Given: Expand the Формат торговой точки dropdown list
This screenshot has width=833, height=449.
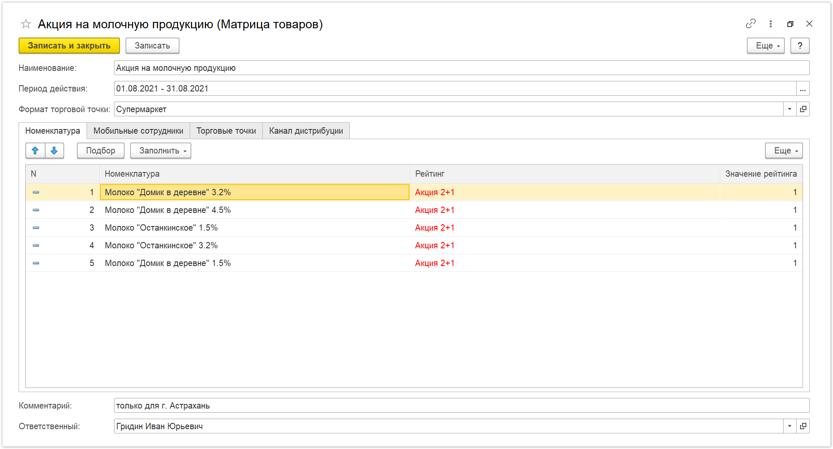Looking at the screenshot, I should (789, 109).
